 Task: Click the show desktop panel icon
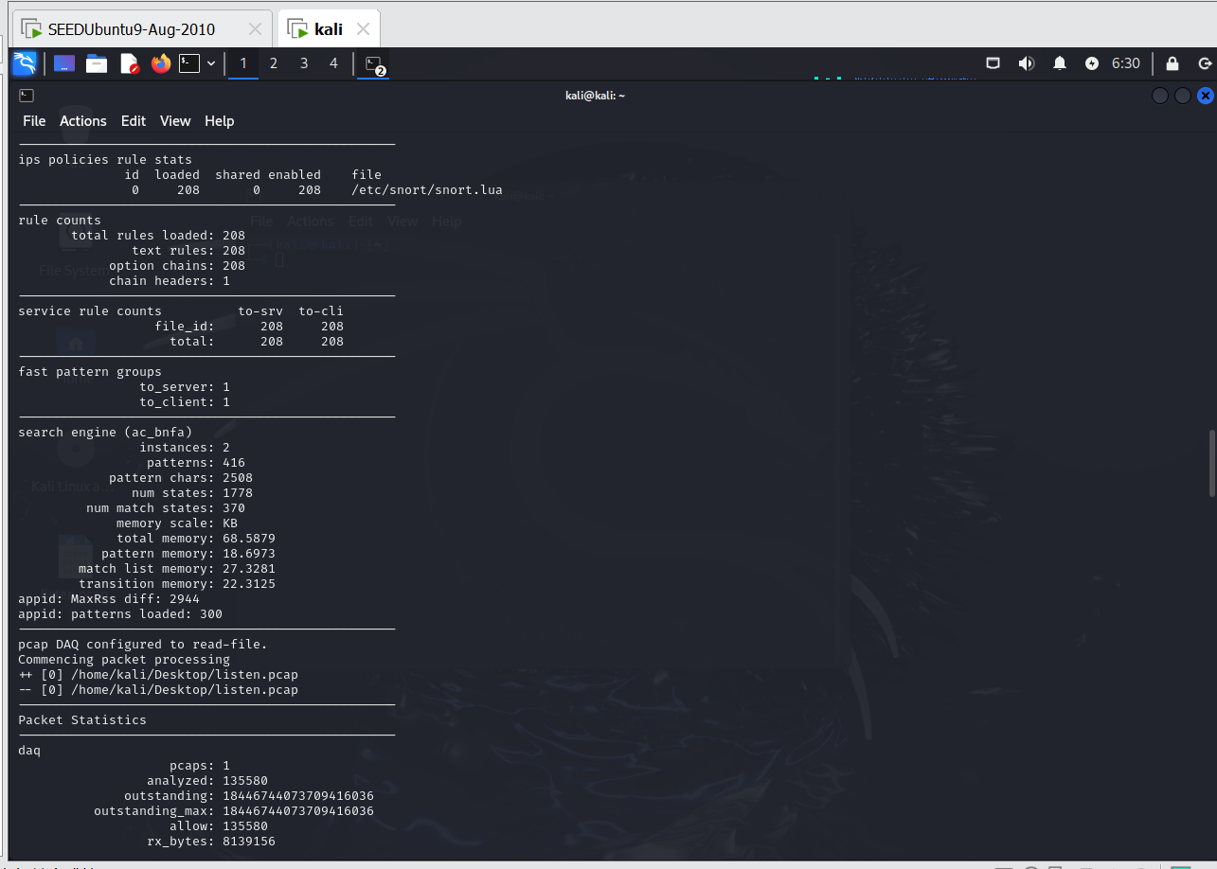tap(64, 63)
